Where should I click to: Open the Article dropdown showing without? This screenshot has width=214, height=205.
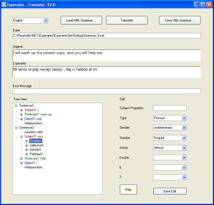click(184, 148)
